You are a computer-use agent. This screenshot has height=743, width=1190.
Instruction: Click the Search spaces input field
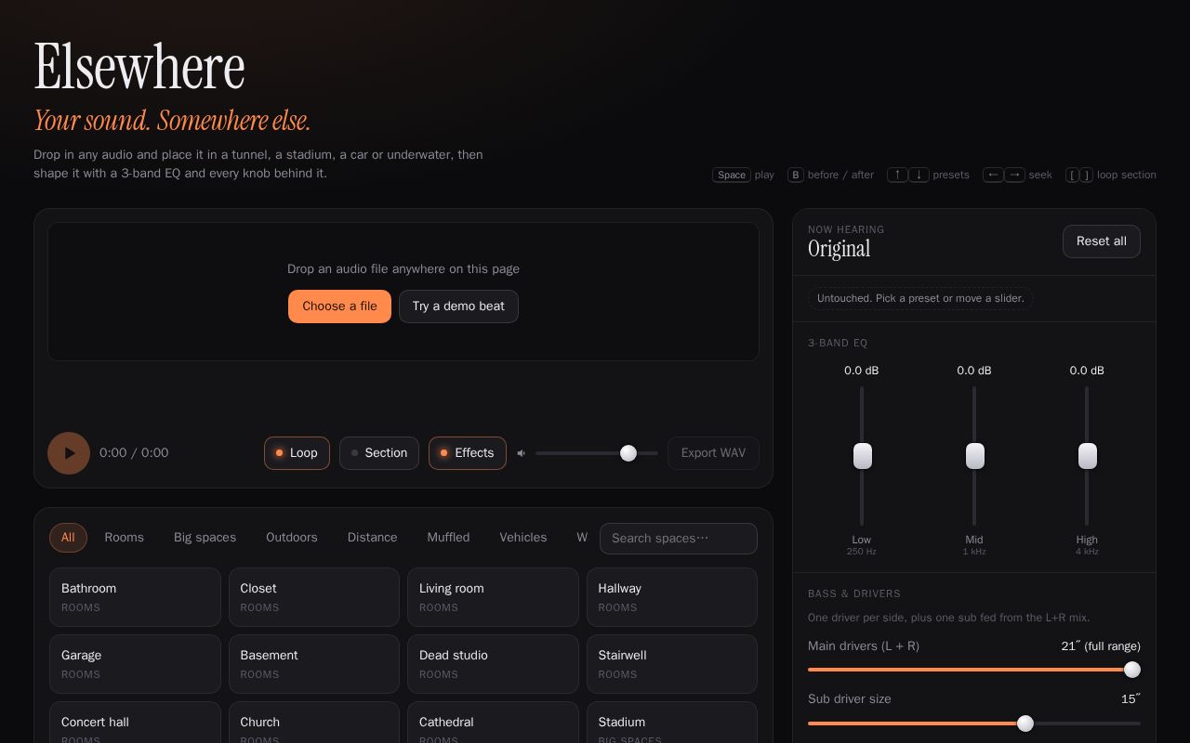click(679, 539)
